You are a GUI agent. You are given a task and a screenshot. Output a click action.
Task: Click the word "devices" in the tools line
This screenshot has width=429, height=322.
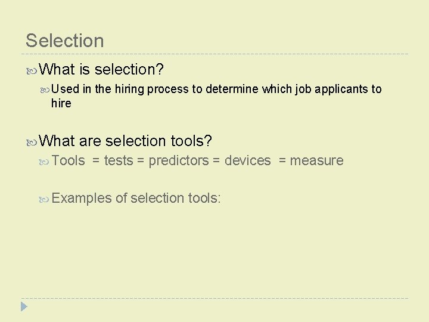pos(247,160)
